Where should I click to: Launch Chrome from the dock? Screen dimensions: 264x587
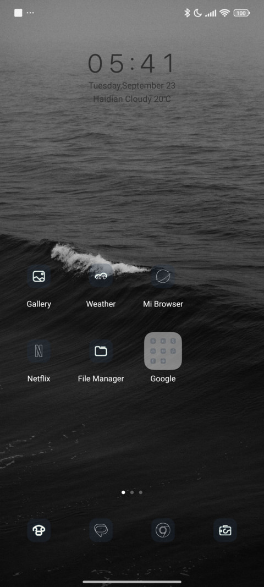tap(163, 530)
